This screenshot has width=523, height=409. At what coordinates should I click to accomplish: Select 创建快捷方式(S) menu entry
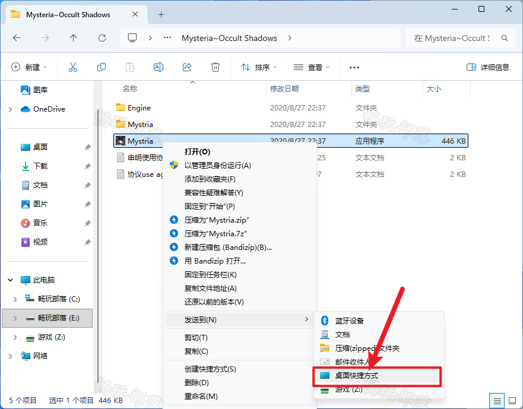239,369
